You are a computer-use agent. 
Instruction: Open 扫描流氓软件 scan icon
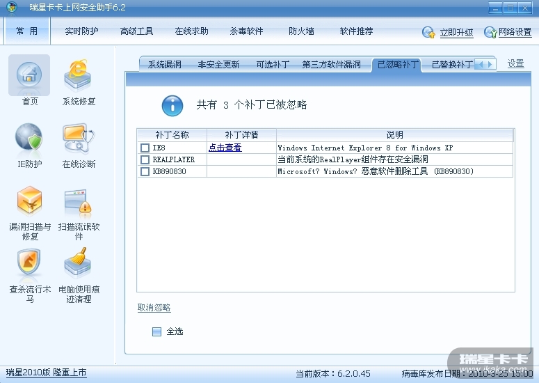tap(79, 201)
